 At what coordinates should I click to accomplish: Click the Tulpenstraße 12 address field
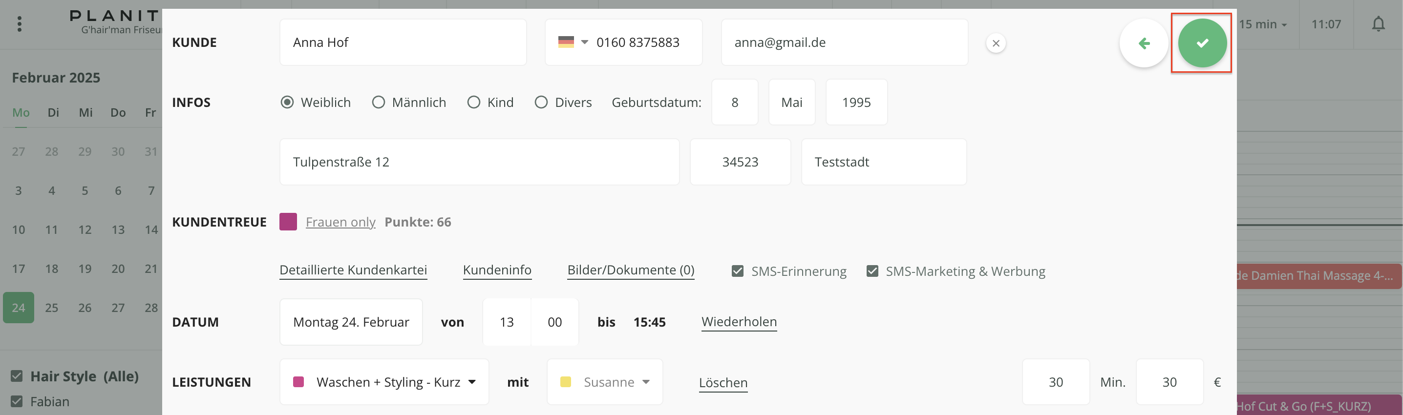coord(479,162)
